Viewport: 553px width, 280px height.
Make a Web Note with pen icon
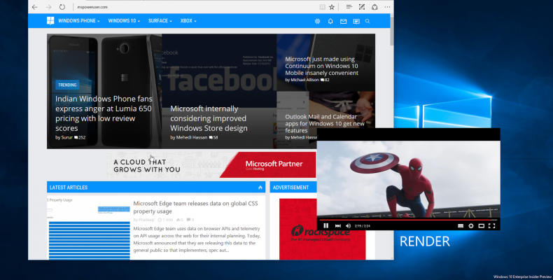[x=361, y=7]
